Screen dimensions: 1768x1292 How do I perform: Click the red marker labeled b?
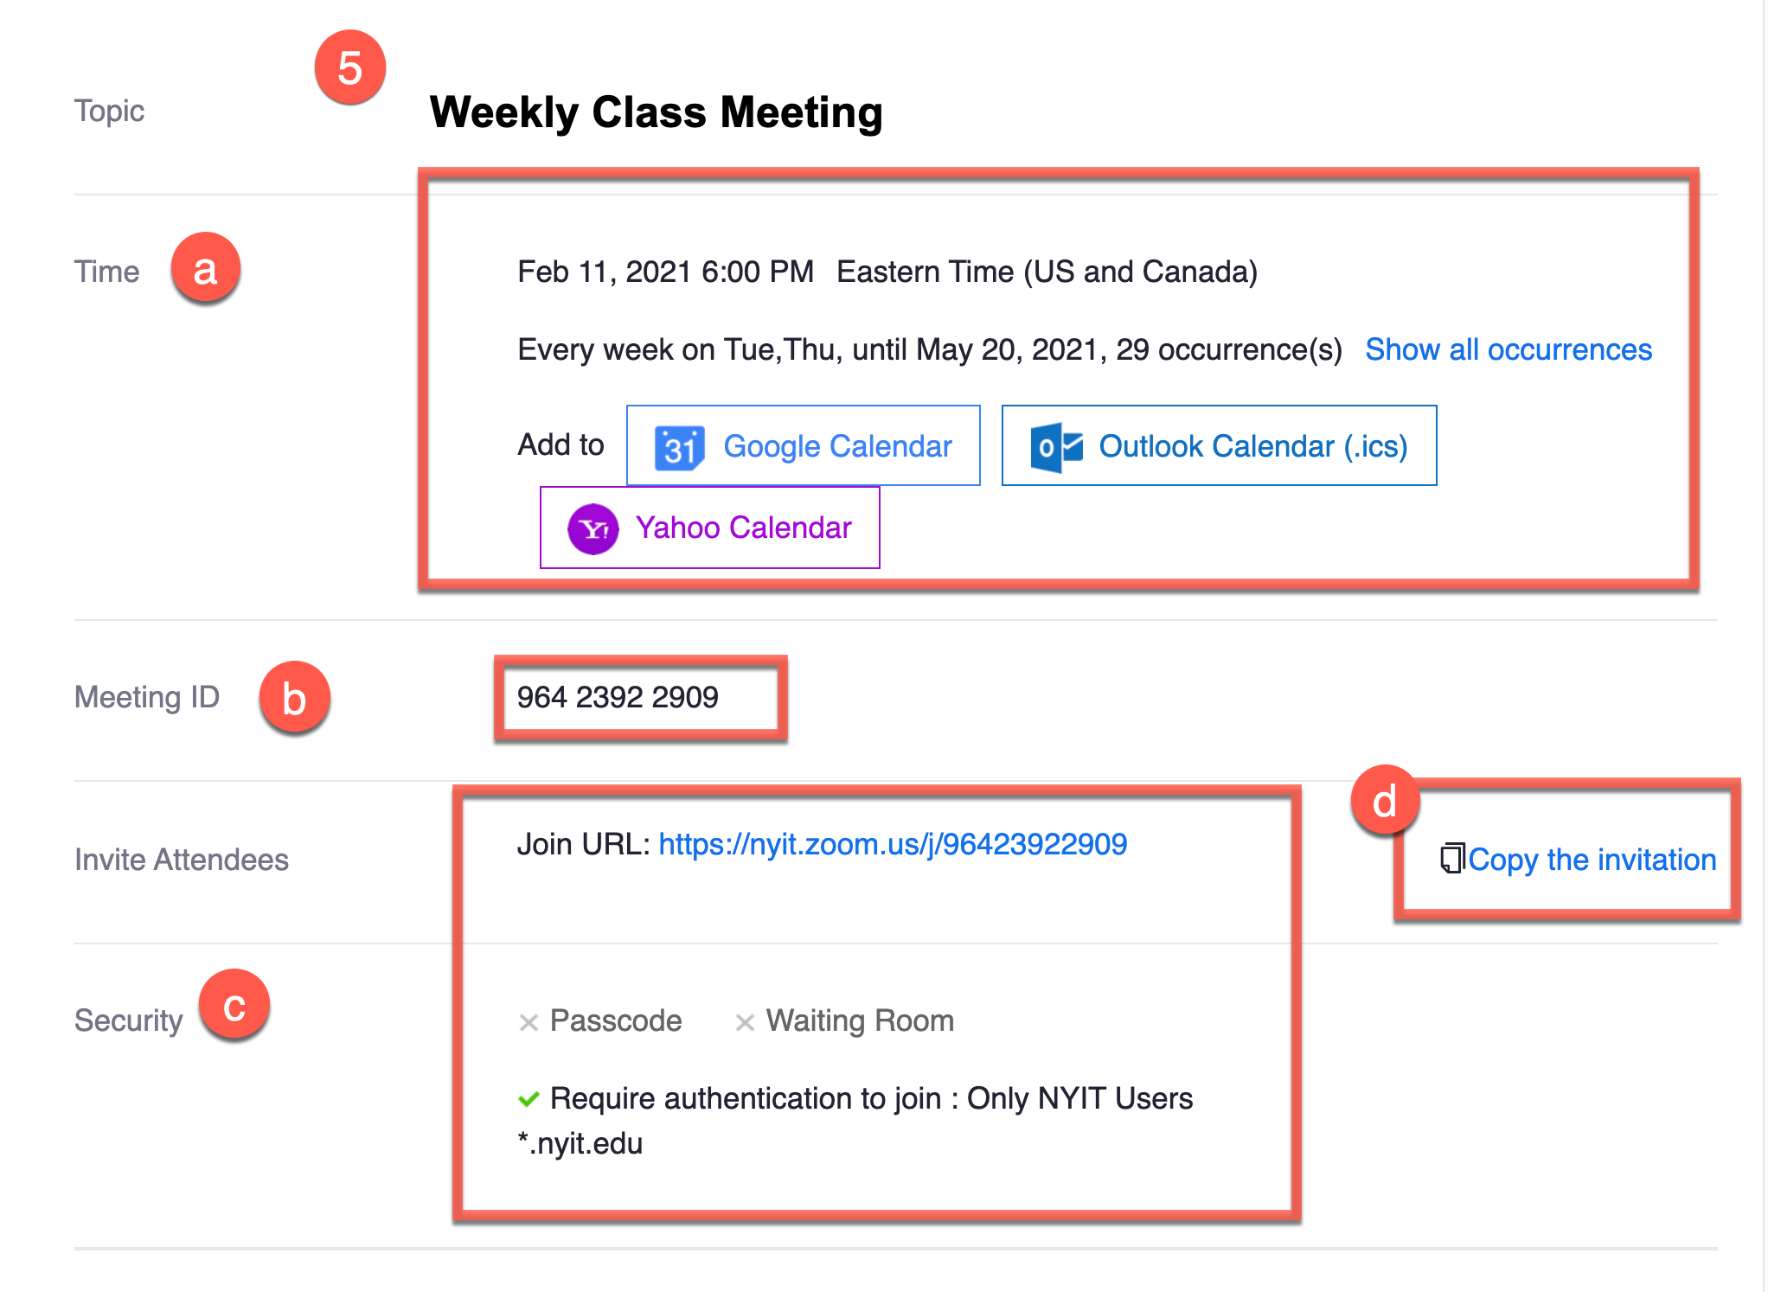pyautogui.click(x=294, y=697)
